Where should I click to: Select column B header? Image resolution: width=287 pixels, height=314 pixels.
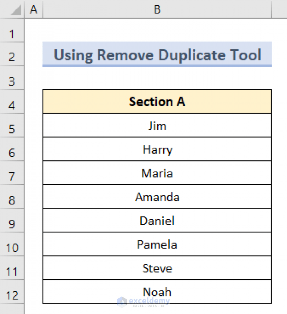click(x=157, y=10)
